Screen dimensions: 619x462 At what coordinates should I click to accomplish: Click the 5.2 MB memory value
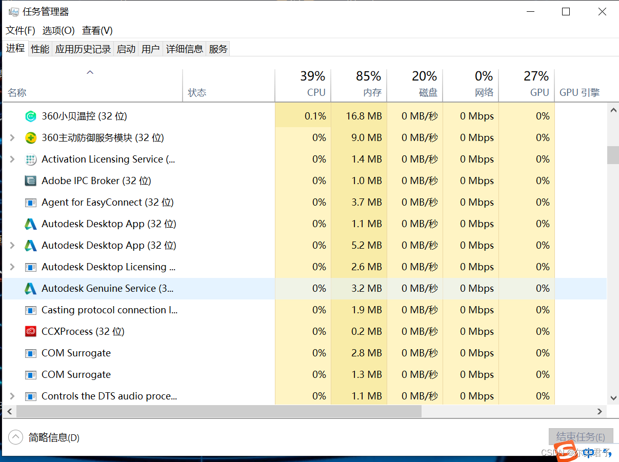tap(367, 246)
